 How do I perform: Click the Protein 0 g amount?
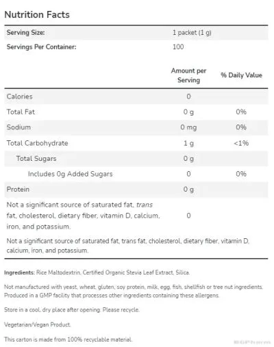(x=188, y=190)
